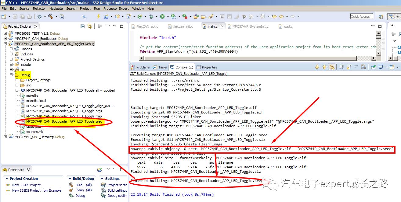Click Clear Console icon
This screenshot has height=202, width=401.
(x=363, y=67)
